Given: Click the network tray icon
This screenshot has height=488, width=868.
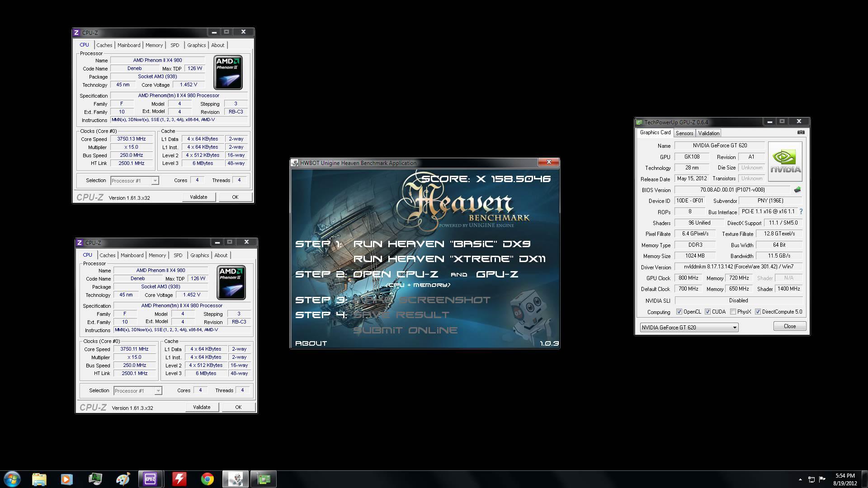Looking at the screenshot, I should tap(811, 479).
